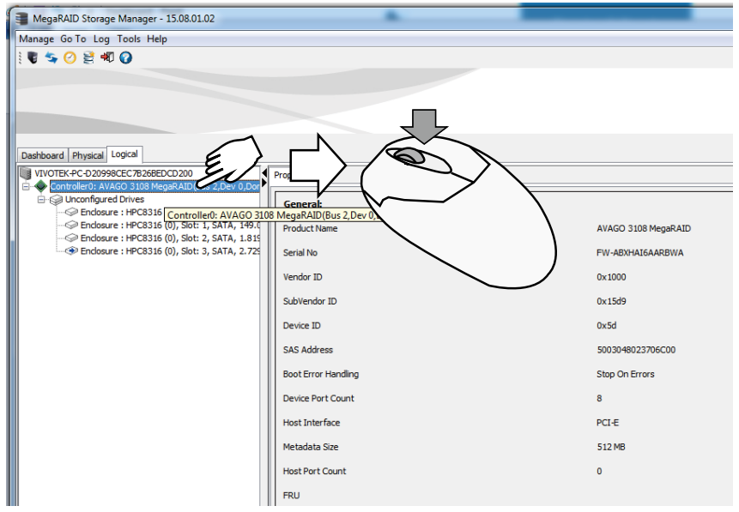
Task: Click the Vendor ID label
Action: tap(303, 277)
